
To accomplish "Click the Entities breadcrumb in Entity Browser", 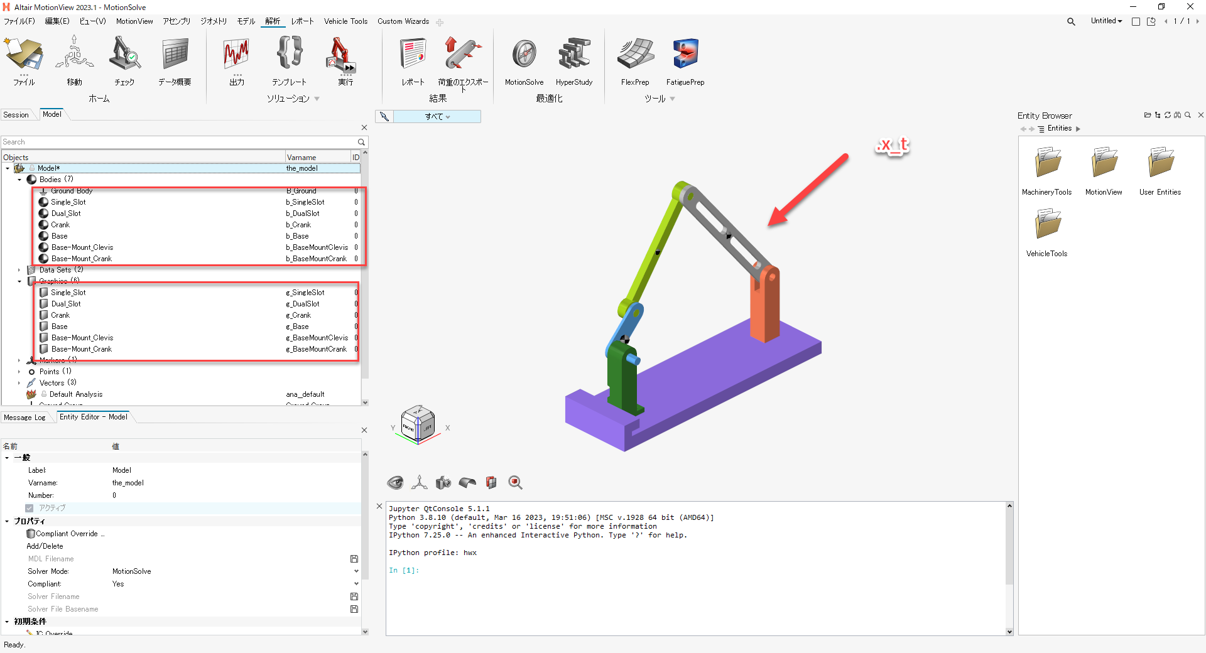I will coord(1060,128).
